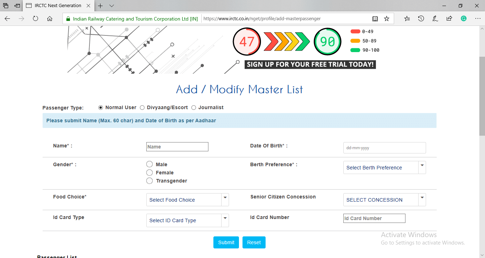485x258 pixels.
Task: Open a new browser tab
Action: 100,6
